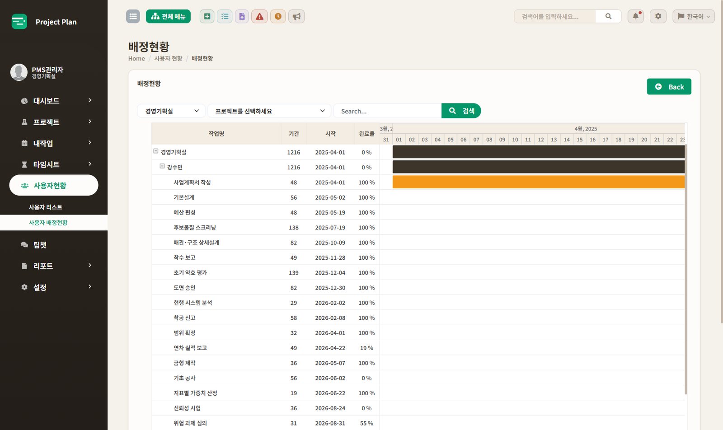Viewport: 723px width, 430px height.
Task: Click the PMS관리자 profile avatar
Action: [19, 72]
